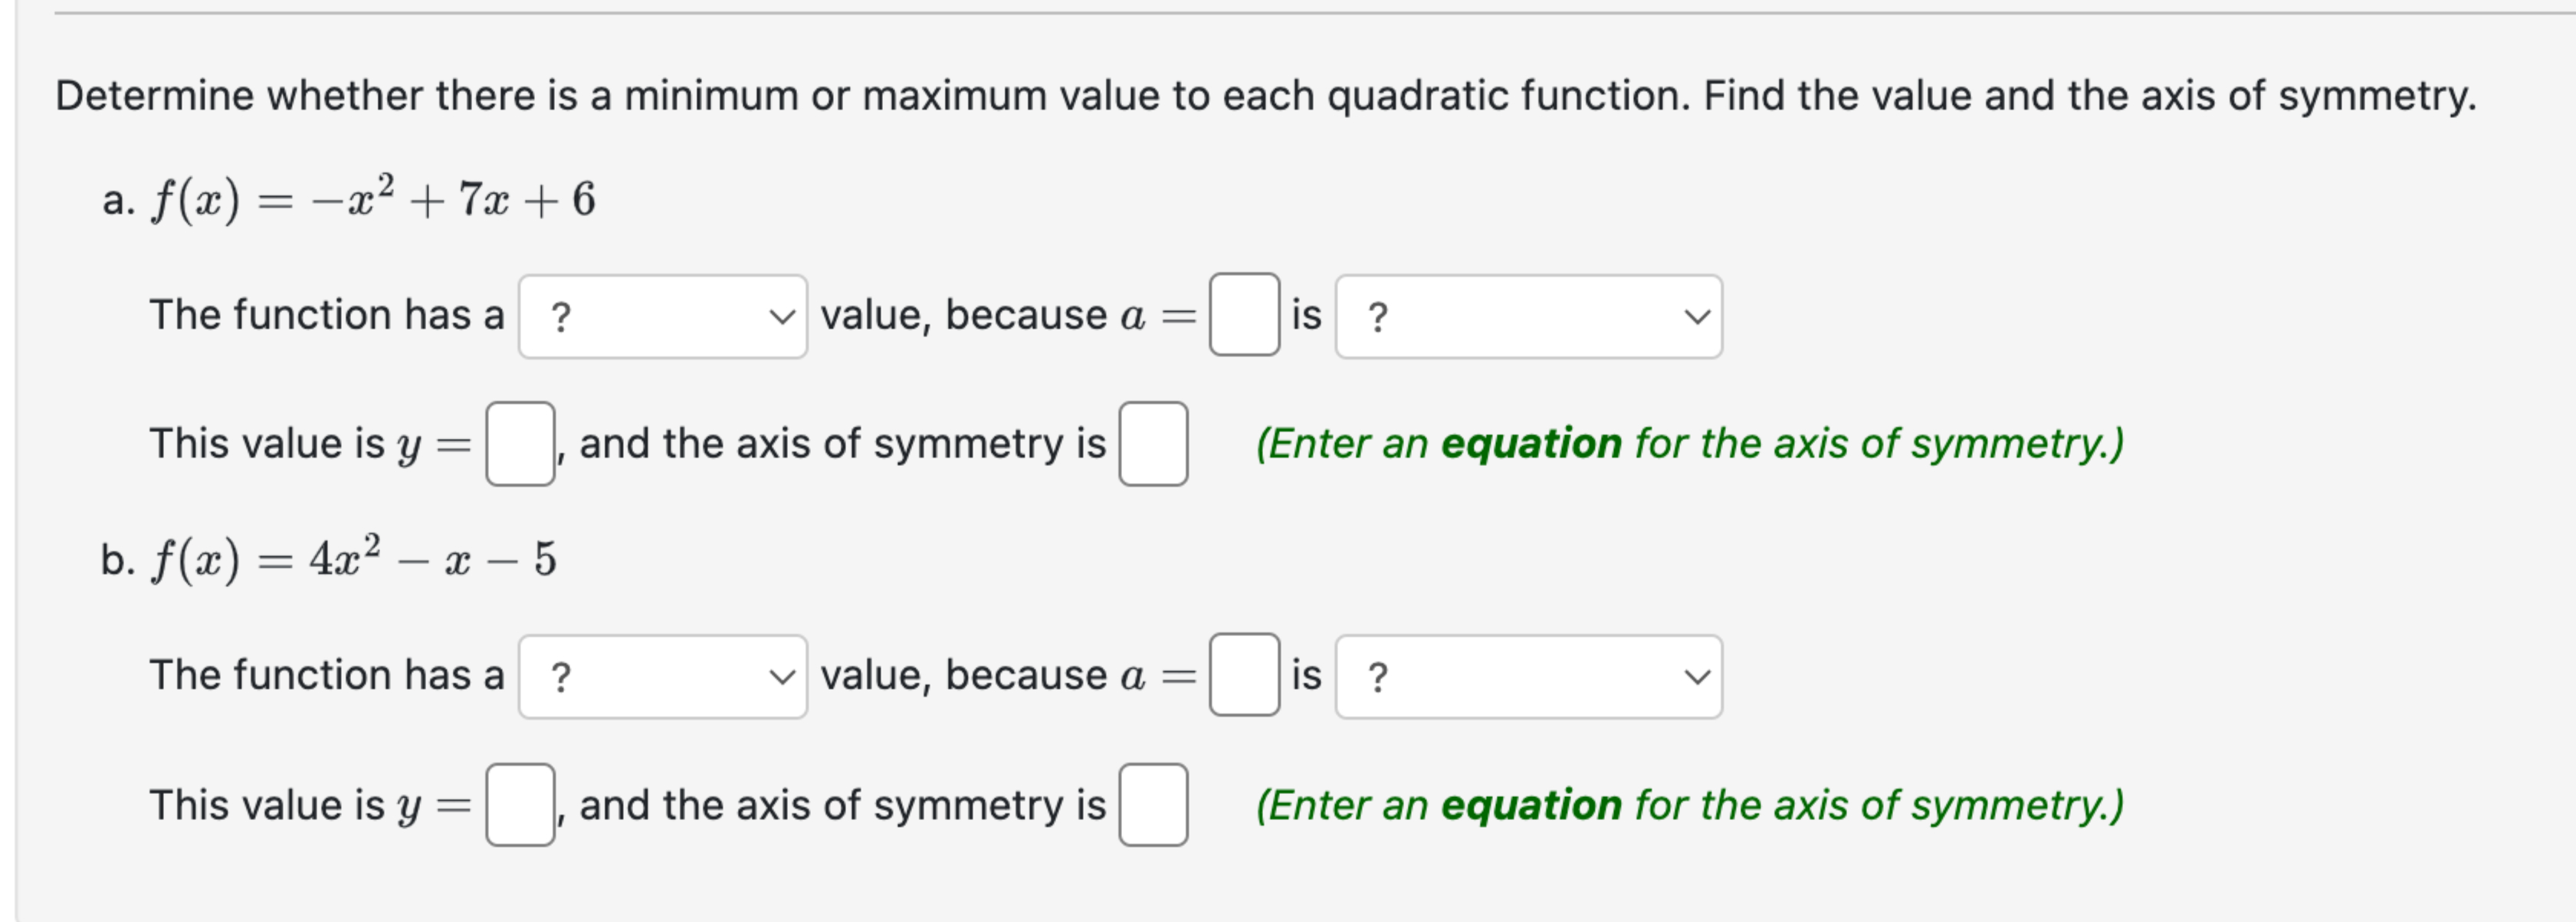This screenshot has width=2576, height=922.
Task: Open the min/max dropdown for part b
Action: tap(663, 677)
